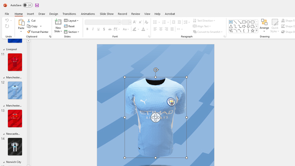Click Decrease List Level icon
Viewport: 295px width, 166px height.
click(x=174, y=22)
